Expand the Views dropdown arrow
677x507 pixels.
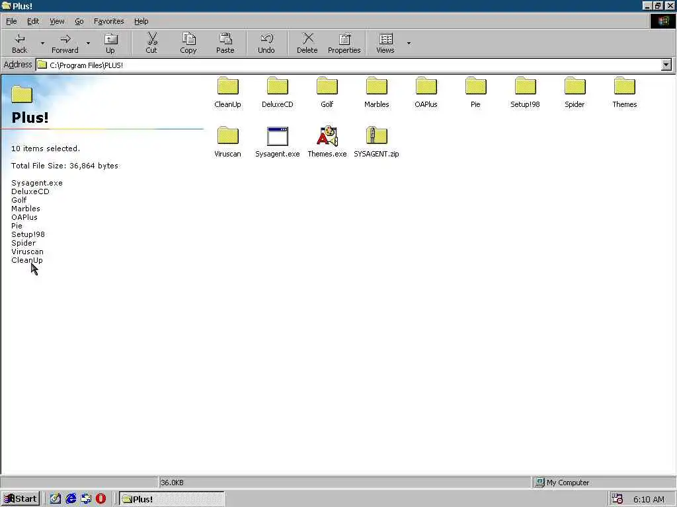point(409,43)
